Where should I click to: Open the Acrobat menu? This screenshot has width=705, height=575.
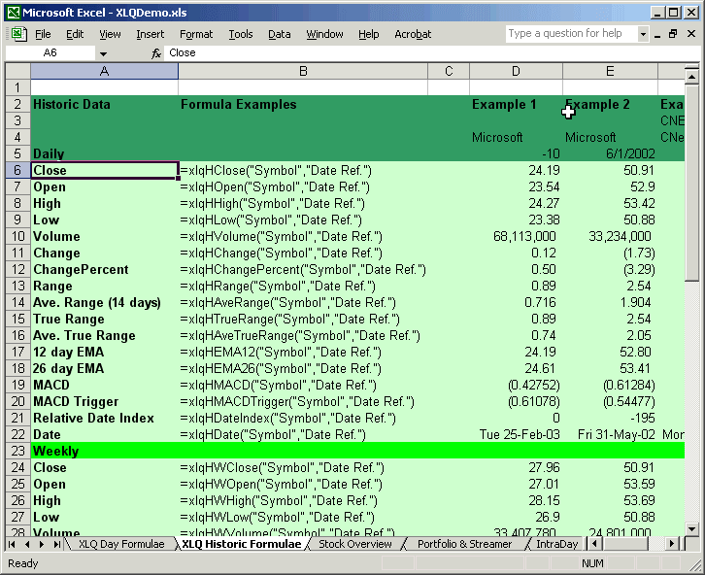[413, 34]
